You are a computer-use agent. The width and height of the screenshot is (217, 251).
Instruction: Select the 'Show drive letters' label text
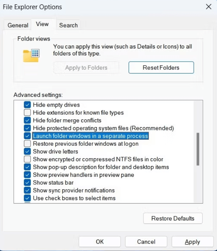[56, 151]
